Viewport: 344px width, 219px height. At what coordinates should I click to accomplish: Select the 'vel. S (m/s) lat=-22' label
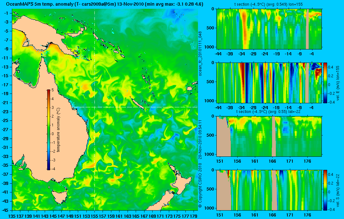pos(338,190)
